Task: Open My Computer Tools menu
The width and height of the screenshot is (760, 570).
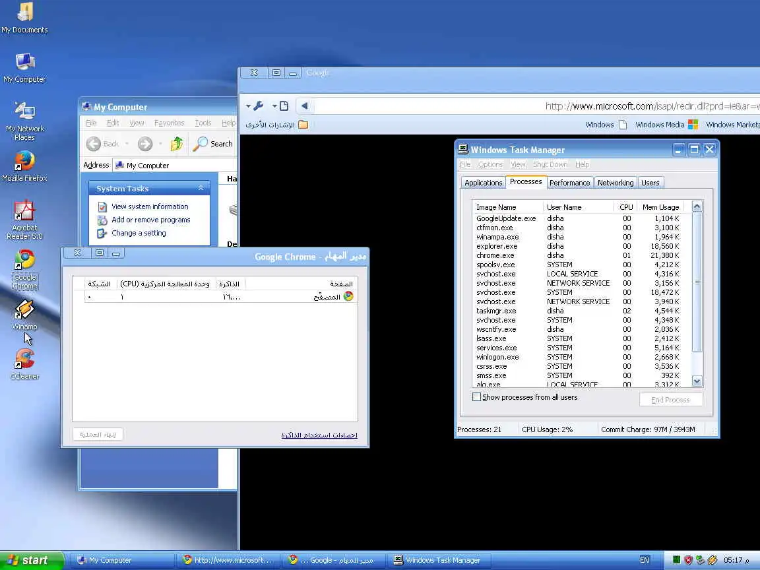Action: point(203,123)
